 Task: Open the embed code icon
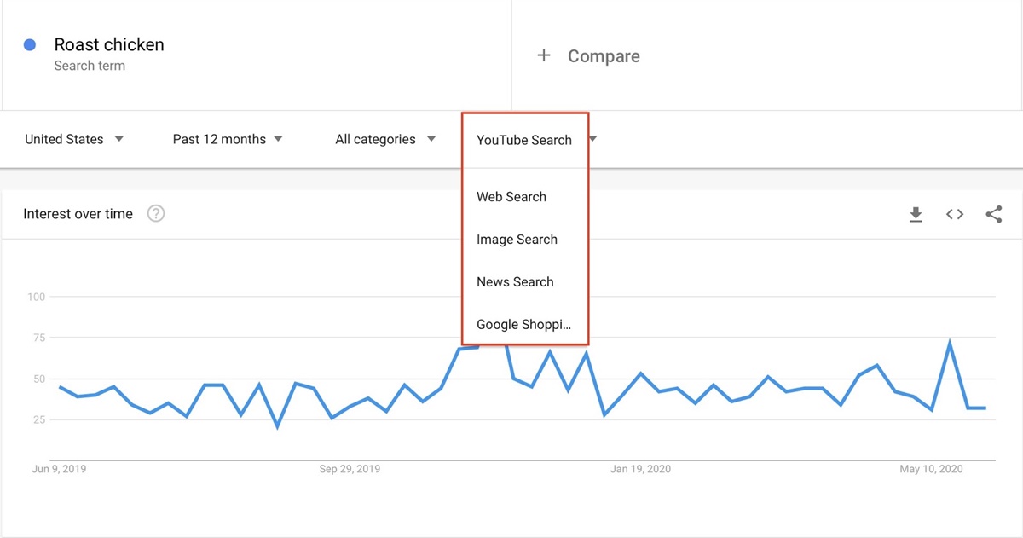[x=955, y=214]
